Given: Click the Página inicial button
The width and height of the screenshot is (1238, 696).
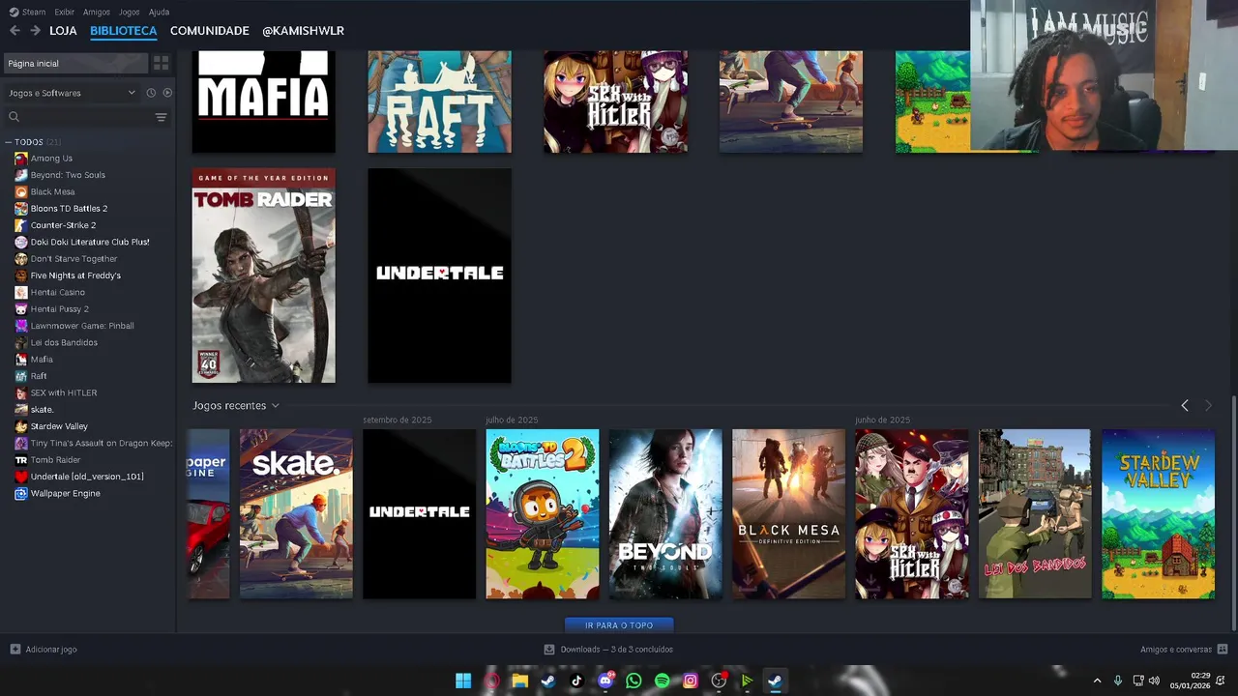Looking at the screenshot, I should pyautogui.click(x=75, y=63).
